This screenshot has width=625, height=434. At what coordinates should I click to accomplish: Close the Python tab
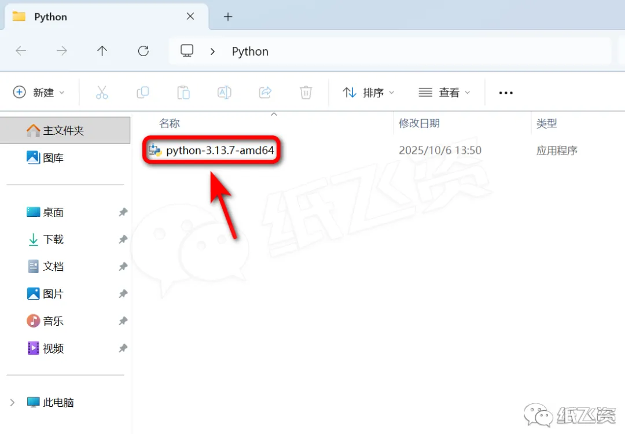pos(190,16)
